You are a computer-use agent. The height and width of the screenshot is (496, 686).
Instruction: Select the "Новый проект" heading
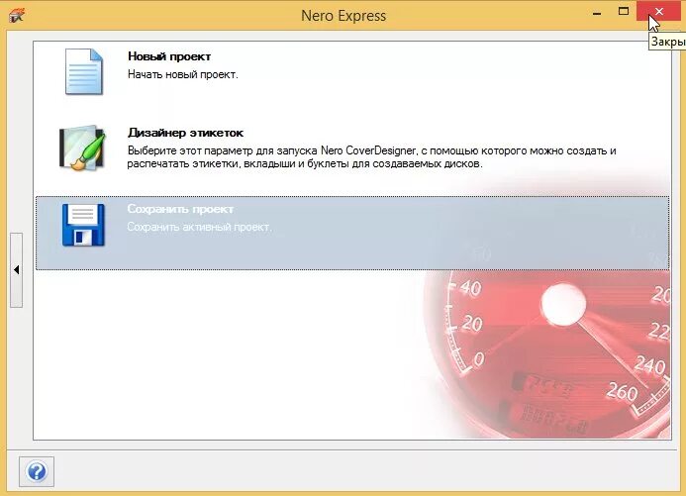click(x=169, y=56)
